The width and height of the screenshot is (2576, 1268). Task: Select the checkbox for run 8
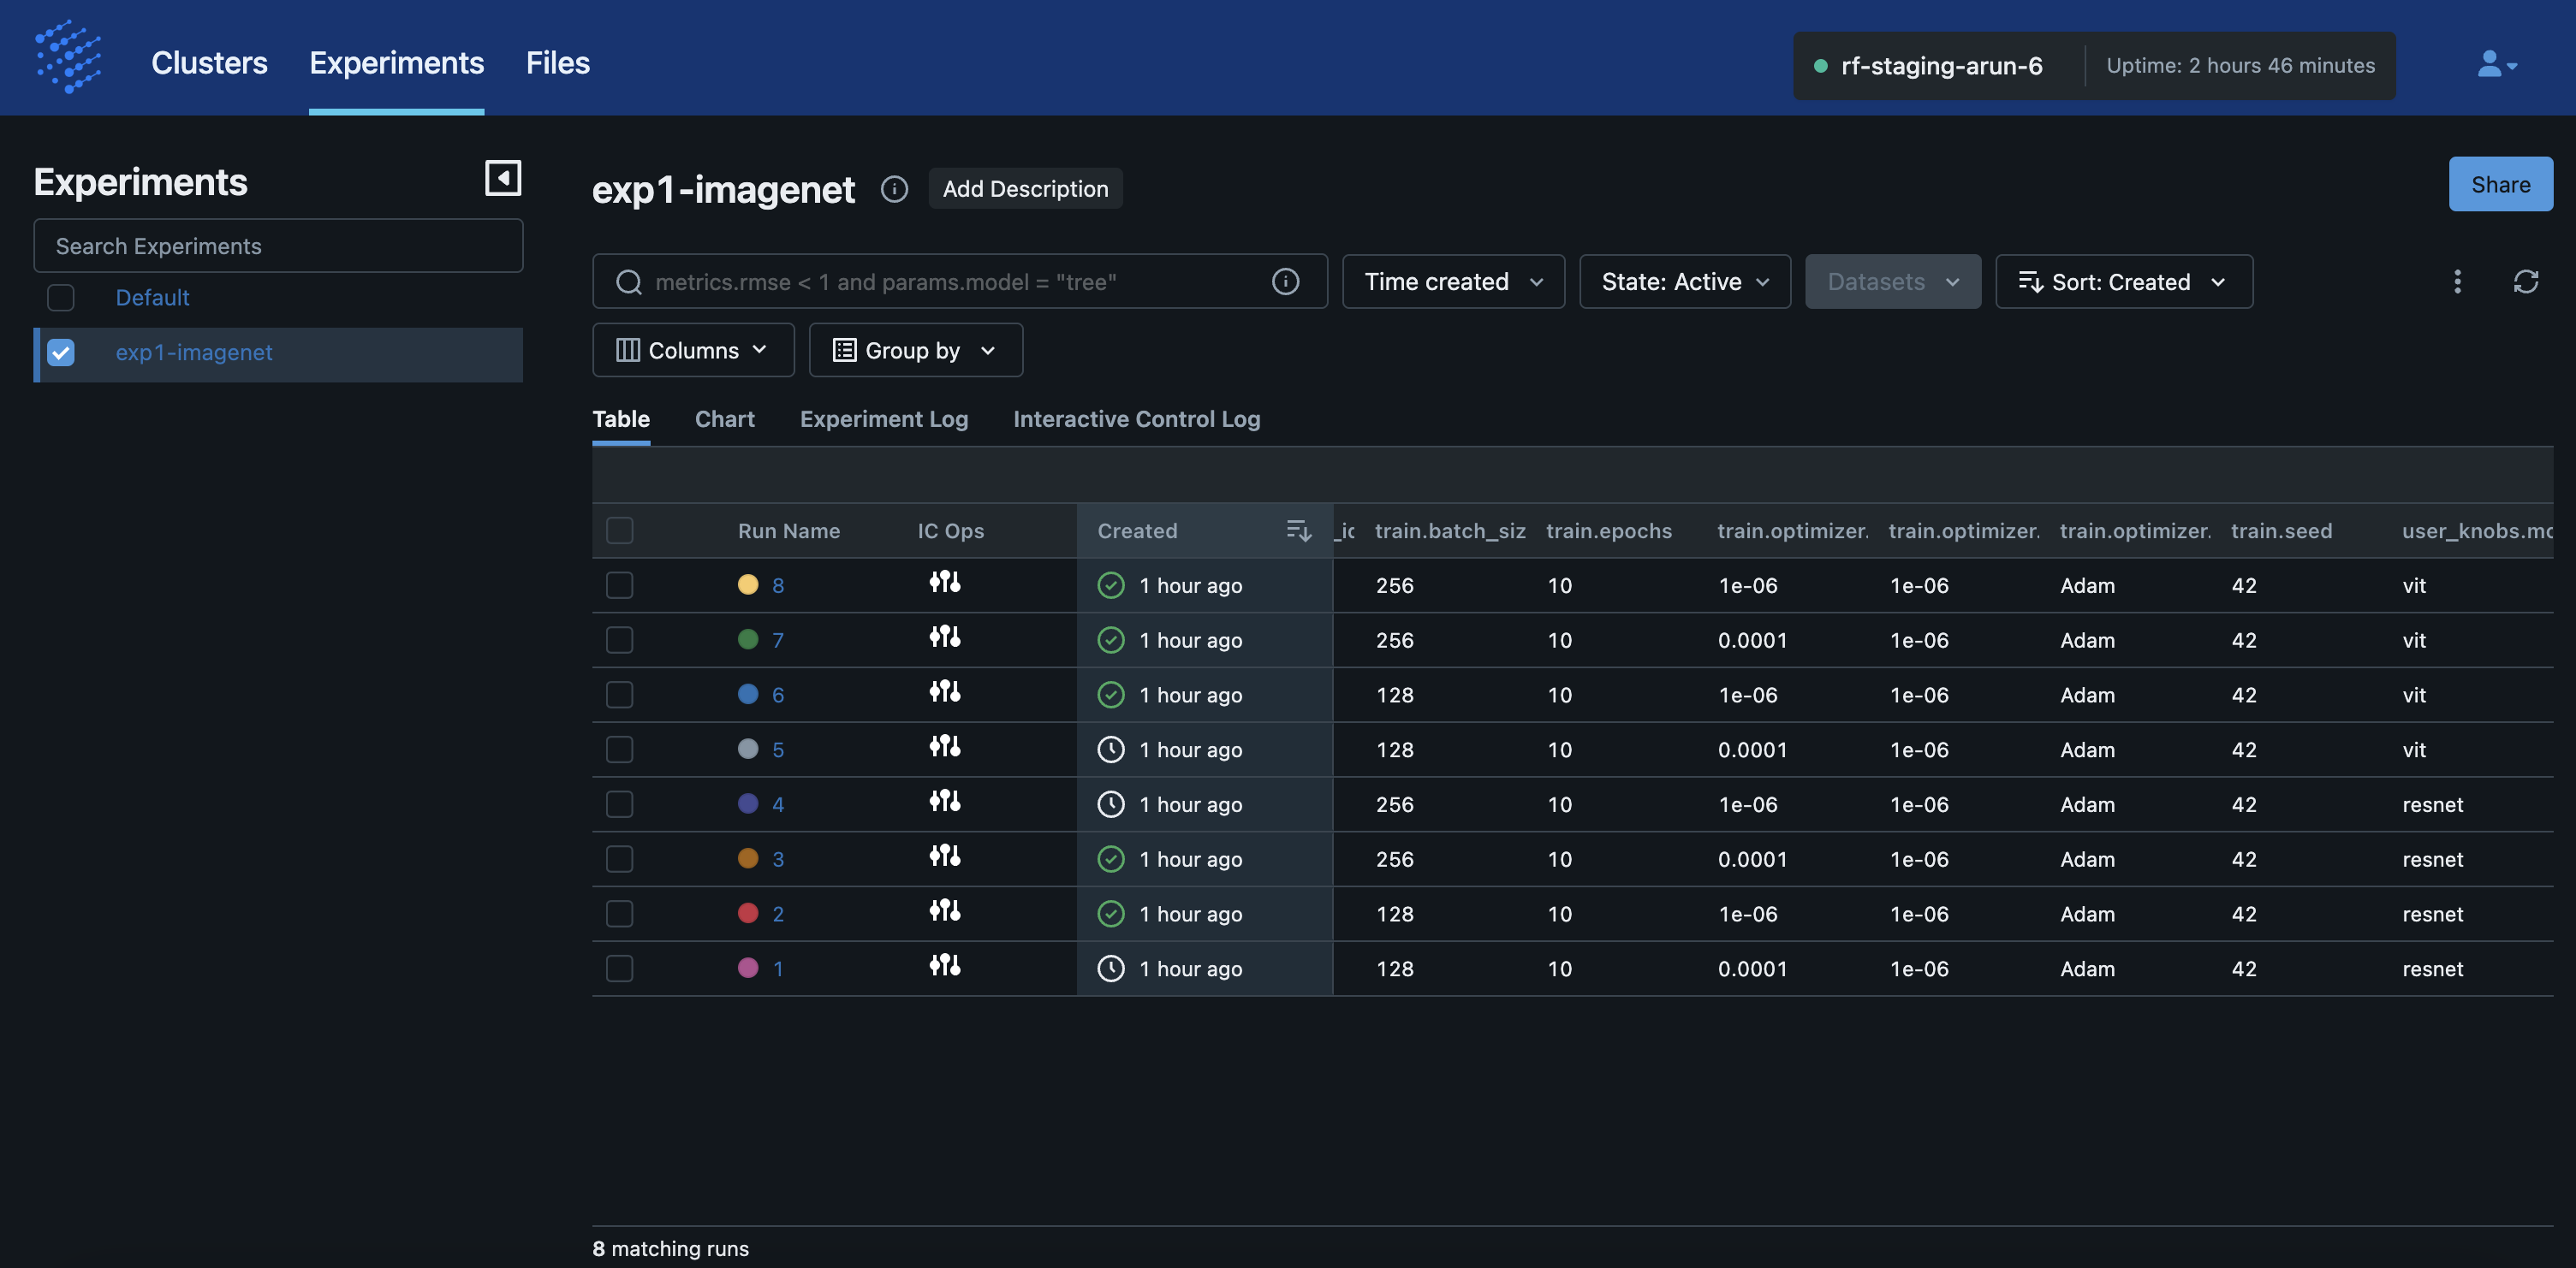[x=620, y=585]
